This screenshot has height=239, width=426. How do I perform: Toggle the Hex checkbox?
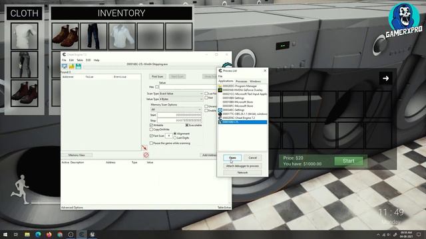[x=157, y=87]
